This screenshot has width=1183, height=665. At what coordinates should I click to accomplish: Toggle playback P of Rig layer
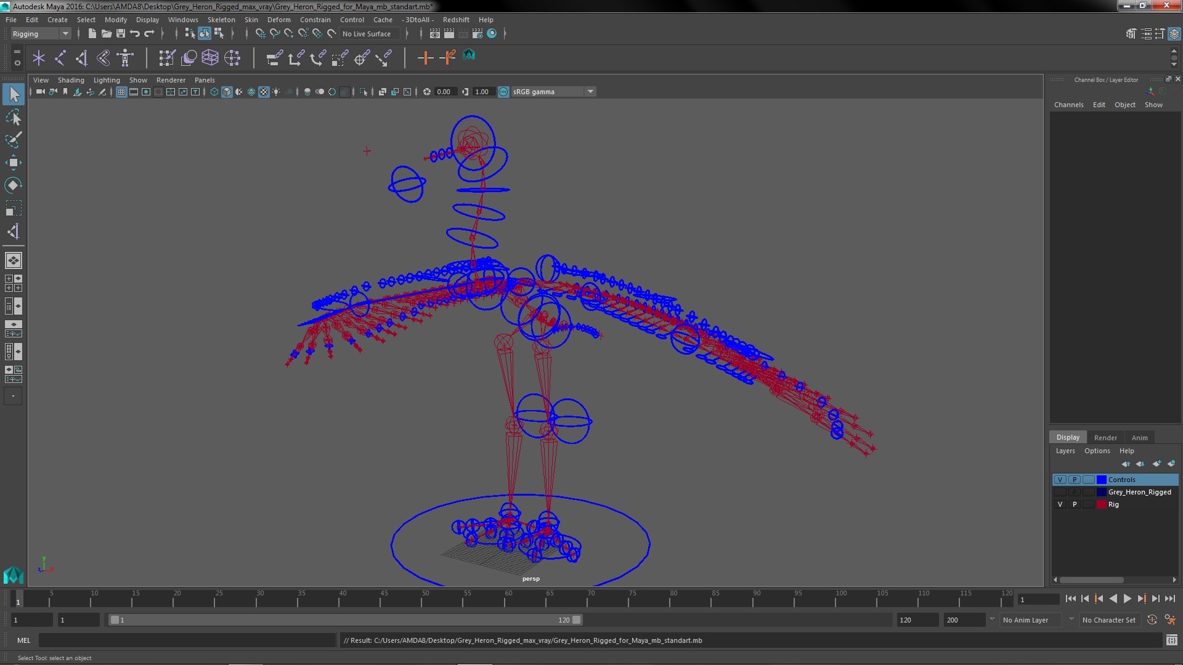pyautogui.click(x=1075, y=504)
